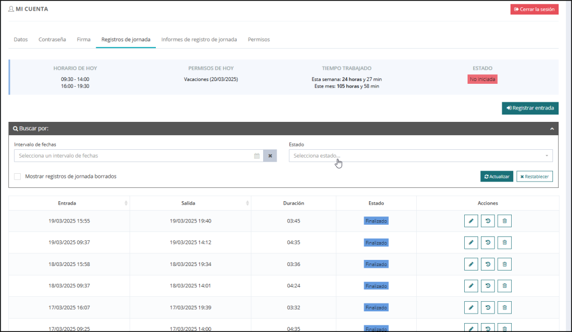This screenshot has height=332, width=572.
Task: Click Salida value 19/03/2025 14:12
Action: tap(190, 242)
